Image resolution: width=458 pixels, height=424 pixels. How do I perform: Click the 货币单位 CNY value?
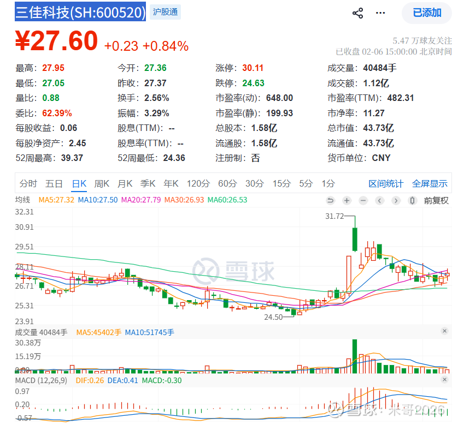(x=381, y=158)
